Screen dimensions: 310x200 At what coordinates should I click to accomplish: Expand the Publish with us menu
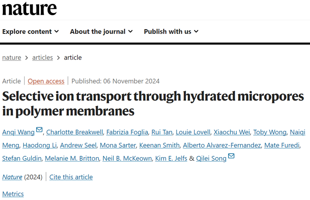pyautogui.click(x=171, y=32)
